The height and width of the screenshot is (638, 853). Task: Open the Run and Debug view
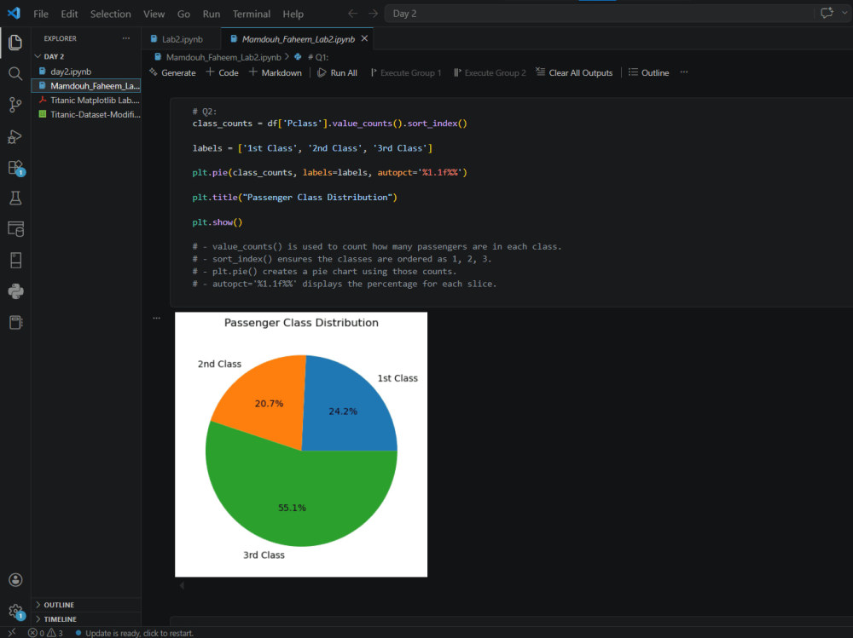tap(15, 136)
